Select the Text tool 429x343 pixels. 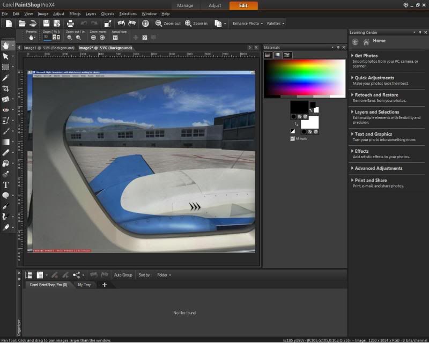(x=6, y=185)
